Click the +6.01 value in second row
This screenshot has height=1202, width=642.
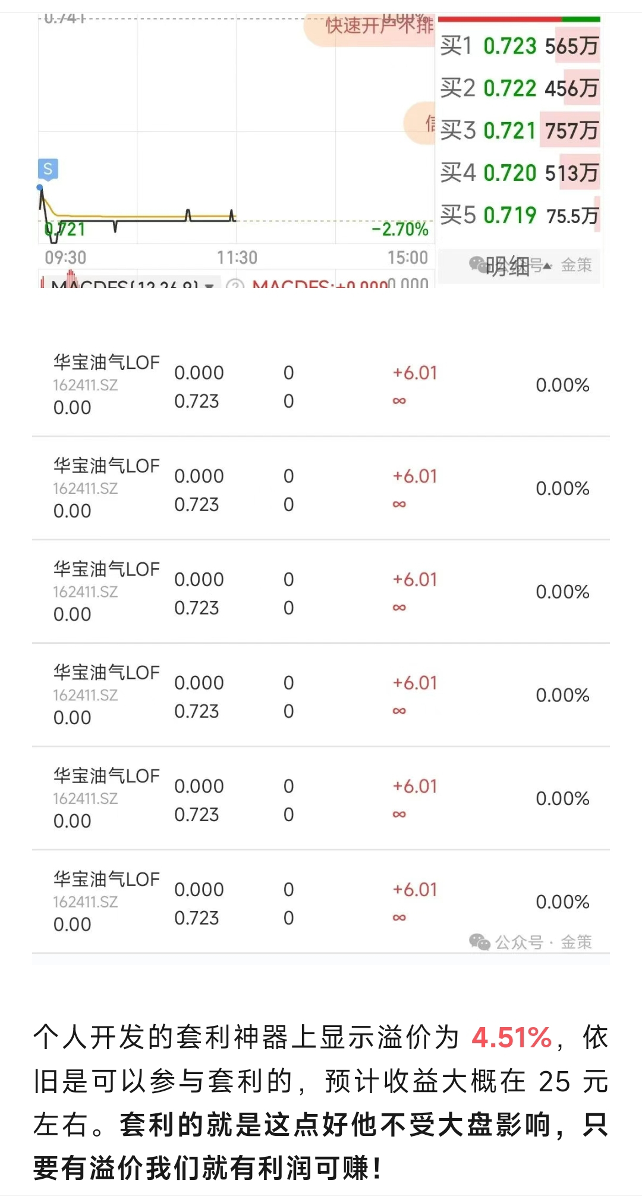(415, 476)
